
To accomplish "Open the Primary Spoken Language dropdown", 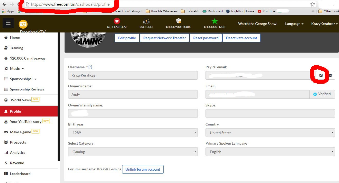I will pos(270,152).
